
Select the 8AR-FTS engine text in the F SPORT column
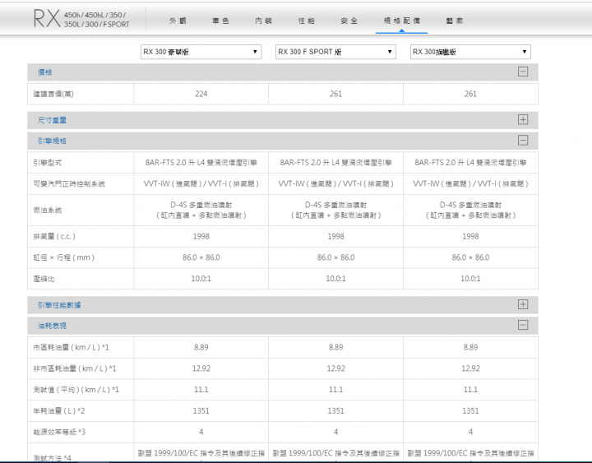pos(335,162)
